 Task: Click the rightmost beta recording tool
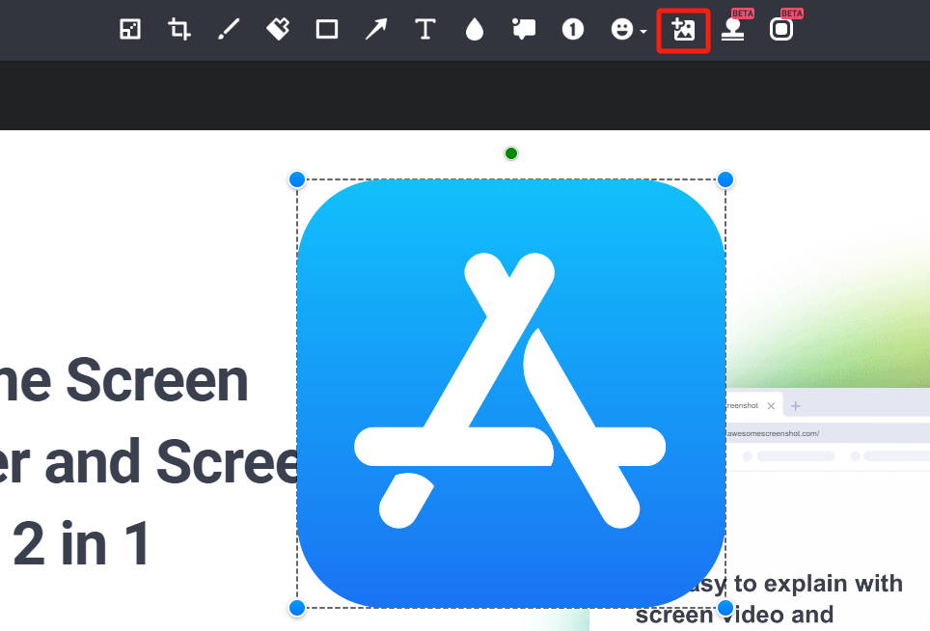782,30
